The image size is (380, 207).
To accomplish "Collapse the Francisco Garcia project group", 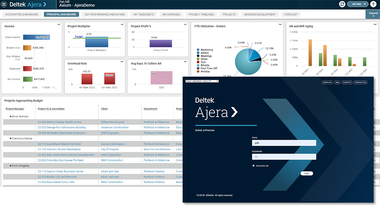I will tap(10, 139).
